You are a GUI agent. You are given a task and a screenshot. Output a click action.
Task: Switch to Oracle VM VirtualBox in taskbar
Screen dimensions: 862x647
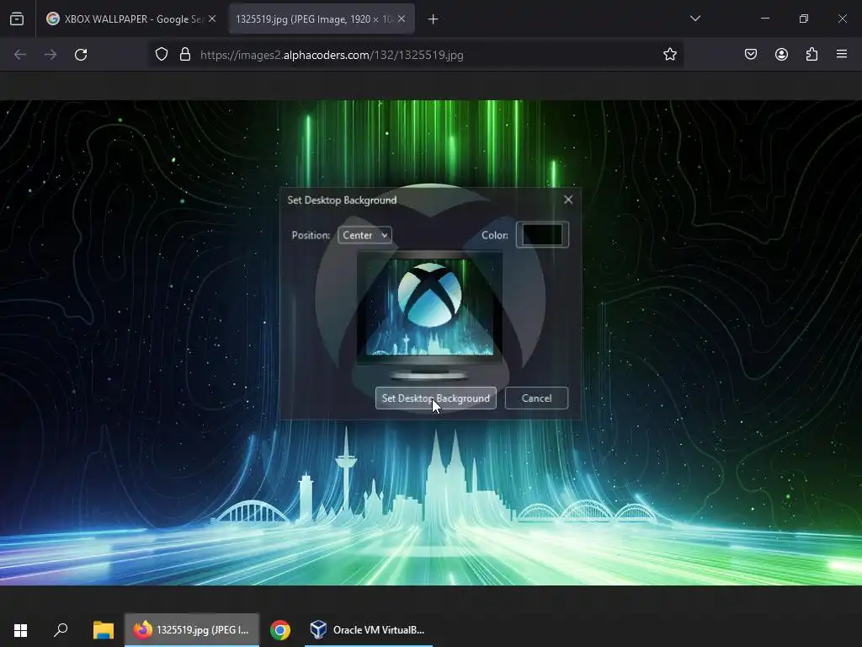[x=369, y=630]
